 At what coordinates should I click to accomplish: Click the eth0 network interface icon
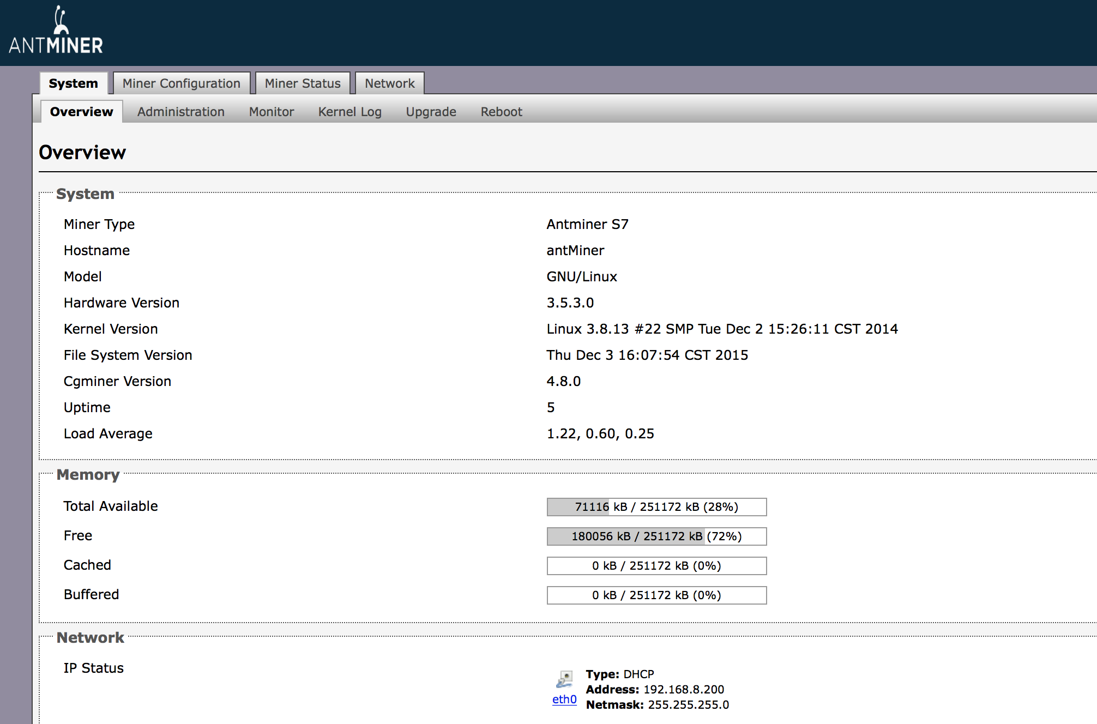564,679
